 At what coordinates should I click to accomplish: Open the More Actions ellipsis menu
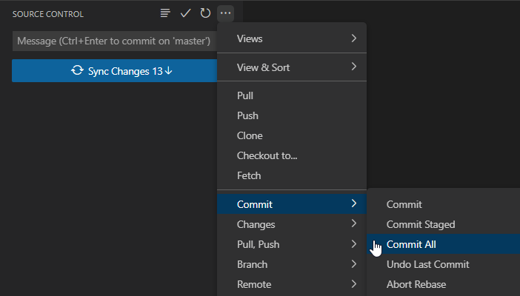pos(226,13)
